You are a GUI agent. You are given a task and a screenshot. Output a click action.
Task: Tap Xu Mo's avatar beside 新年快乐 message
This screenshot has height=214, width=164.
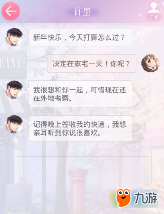coord(14,37)
